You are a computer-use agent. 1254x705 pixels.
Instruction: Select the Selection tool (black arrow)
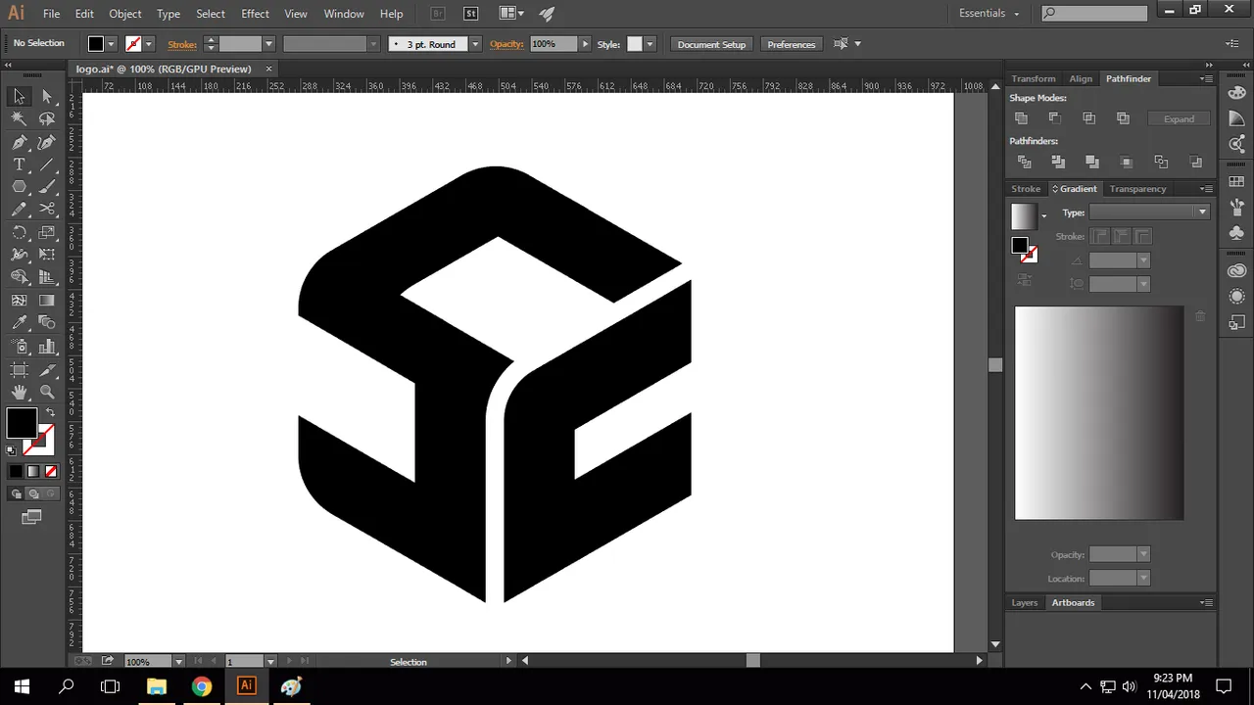[19, 96]
